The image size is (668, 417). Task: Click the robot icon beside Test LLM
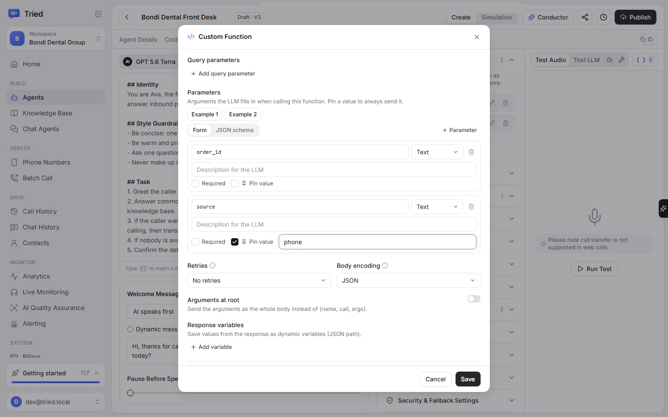[610, 60]
